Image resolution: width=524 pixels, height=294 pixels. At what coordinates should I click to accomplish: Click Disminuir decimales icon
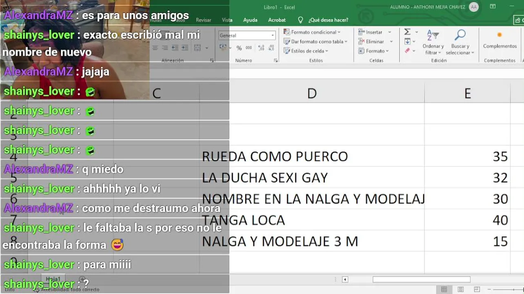[x=271, y=48]
